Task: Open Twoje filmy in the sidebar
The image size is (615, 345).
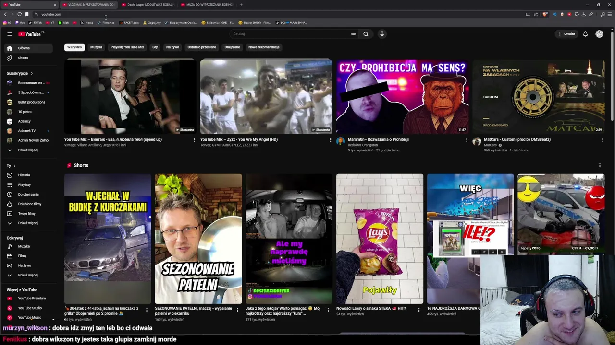Action: point(29,213)
